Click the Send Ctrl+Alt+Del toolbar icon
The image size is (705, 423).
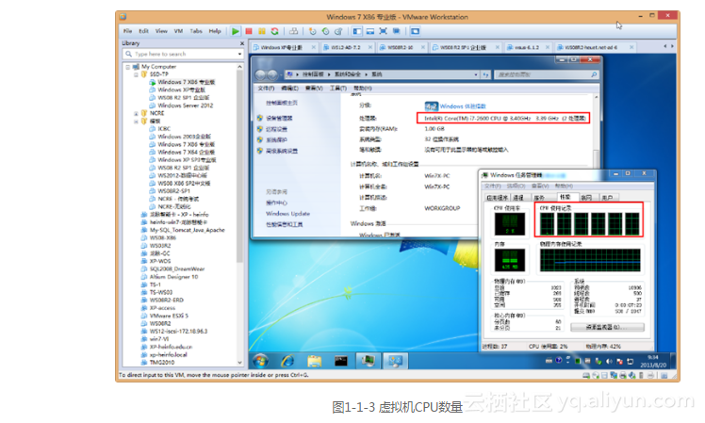click(x=294, y=31)
